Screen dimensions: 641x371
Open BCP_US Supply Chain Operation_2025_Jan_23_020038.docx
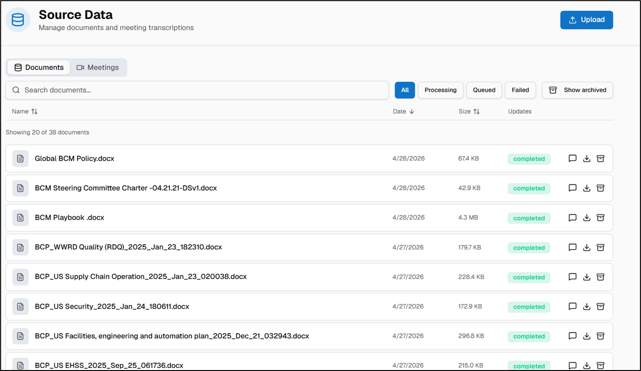click(141, 277)
